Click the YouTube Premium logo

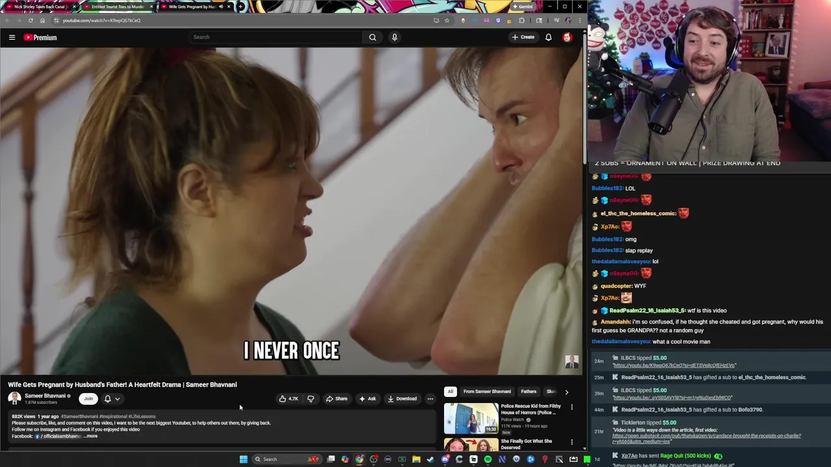click(x=41, y=38)
